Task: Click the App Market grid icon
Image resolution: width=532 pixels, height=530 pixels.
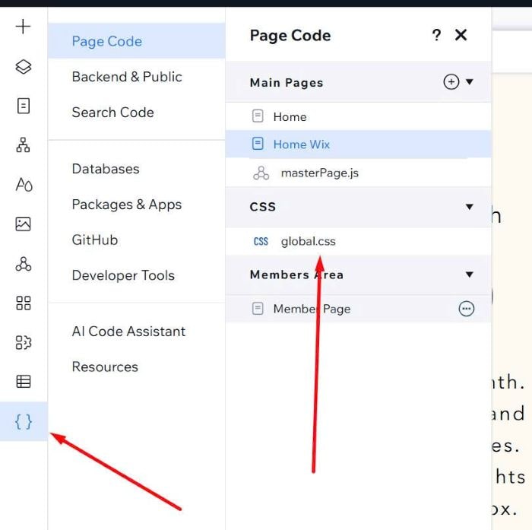Action: coord(24,303)
